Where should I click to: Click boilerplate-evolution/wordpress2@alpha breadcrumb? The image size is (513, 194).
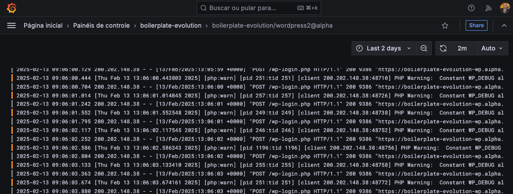coord(272,25)
